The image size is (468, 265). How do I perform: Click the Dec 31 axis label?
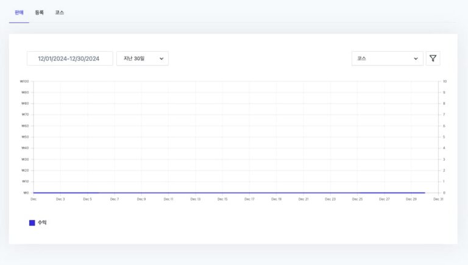point(438,199)
